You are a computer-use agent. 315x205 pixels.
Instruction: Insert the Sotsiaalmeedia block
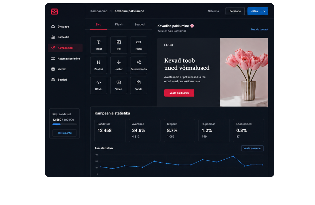(138, 65)
